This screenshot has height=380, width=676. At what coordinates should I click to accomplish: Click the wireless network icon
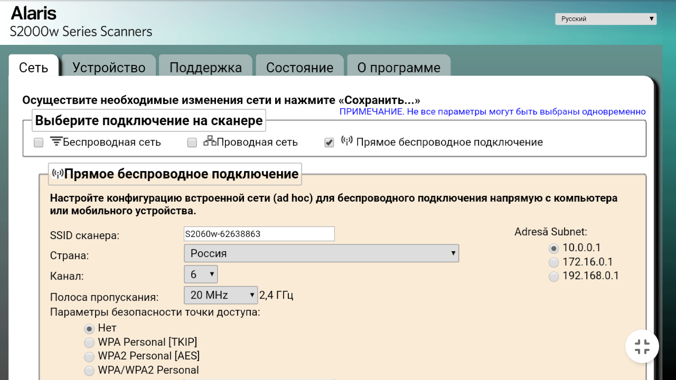pos(56,141)
